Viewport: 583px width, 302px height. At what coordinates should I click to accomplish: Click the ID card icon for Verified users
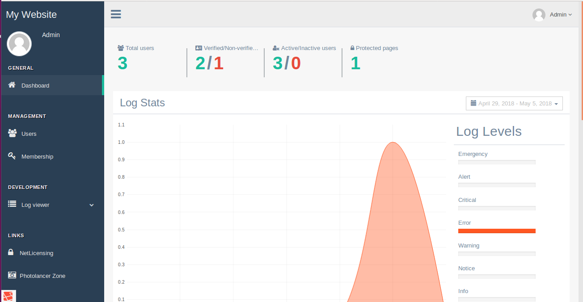[x=199, y=48]
